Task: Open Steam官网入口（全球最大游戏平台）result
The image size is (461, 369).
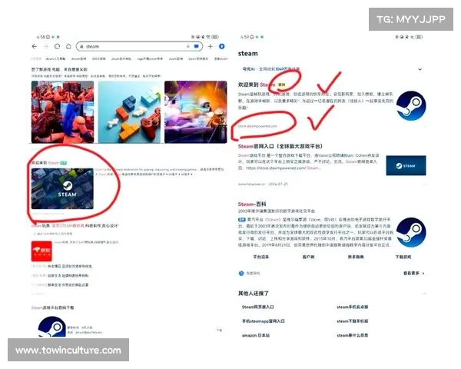Action: (280, 146)
